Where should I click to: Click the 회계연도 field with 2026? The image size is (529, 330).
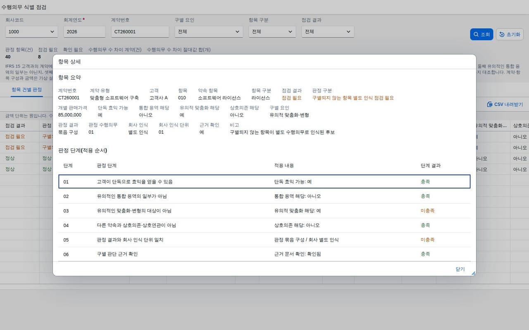[85, 32]
